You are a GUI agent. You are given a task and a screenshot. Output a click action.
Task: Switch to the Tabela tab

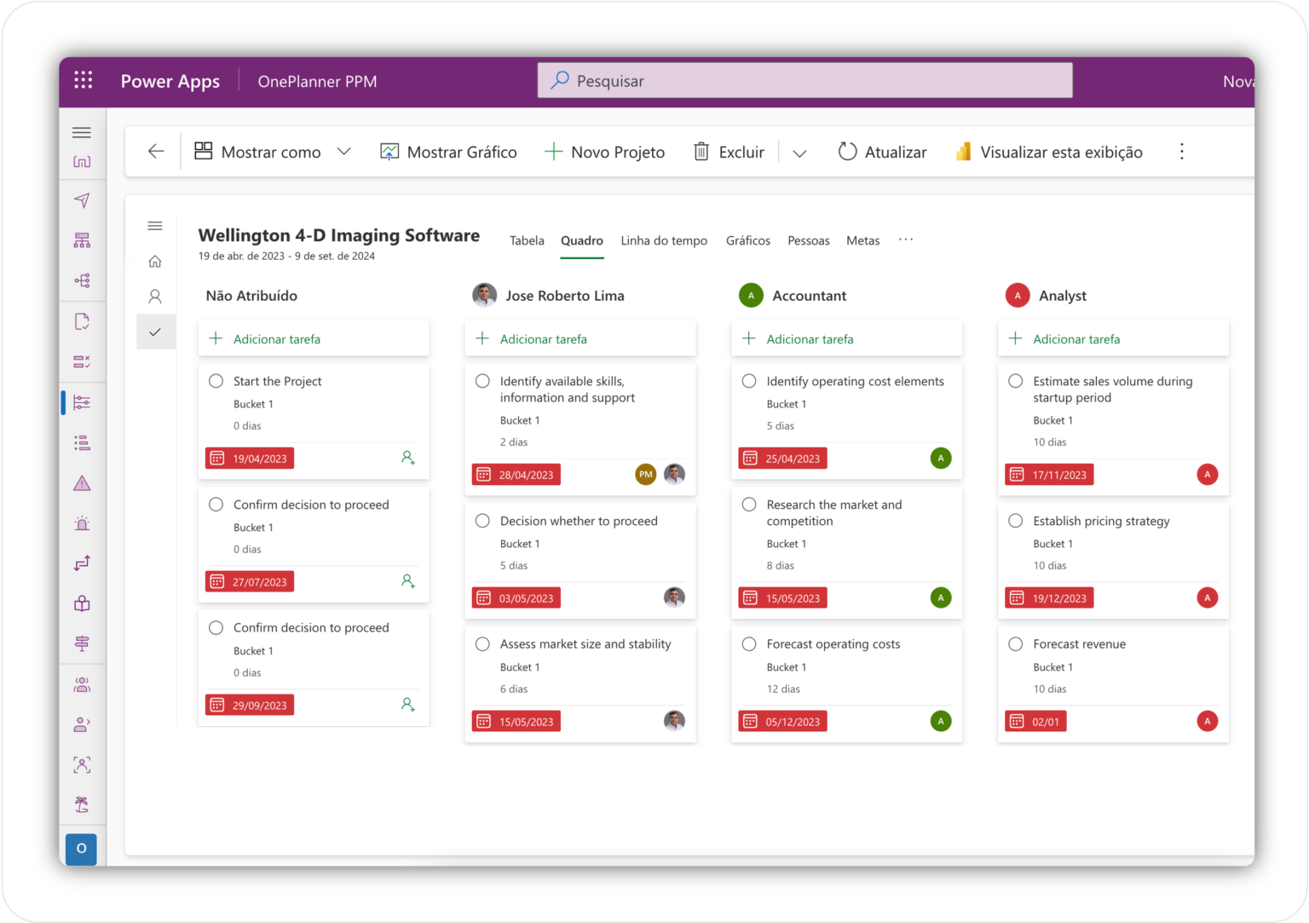527,240
